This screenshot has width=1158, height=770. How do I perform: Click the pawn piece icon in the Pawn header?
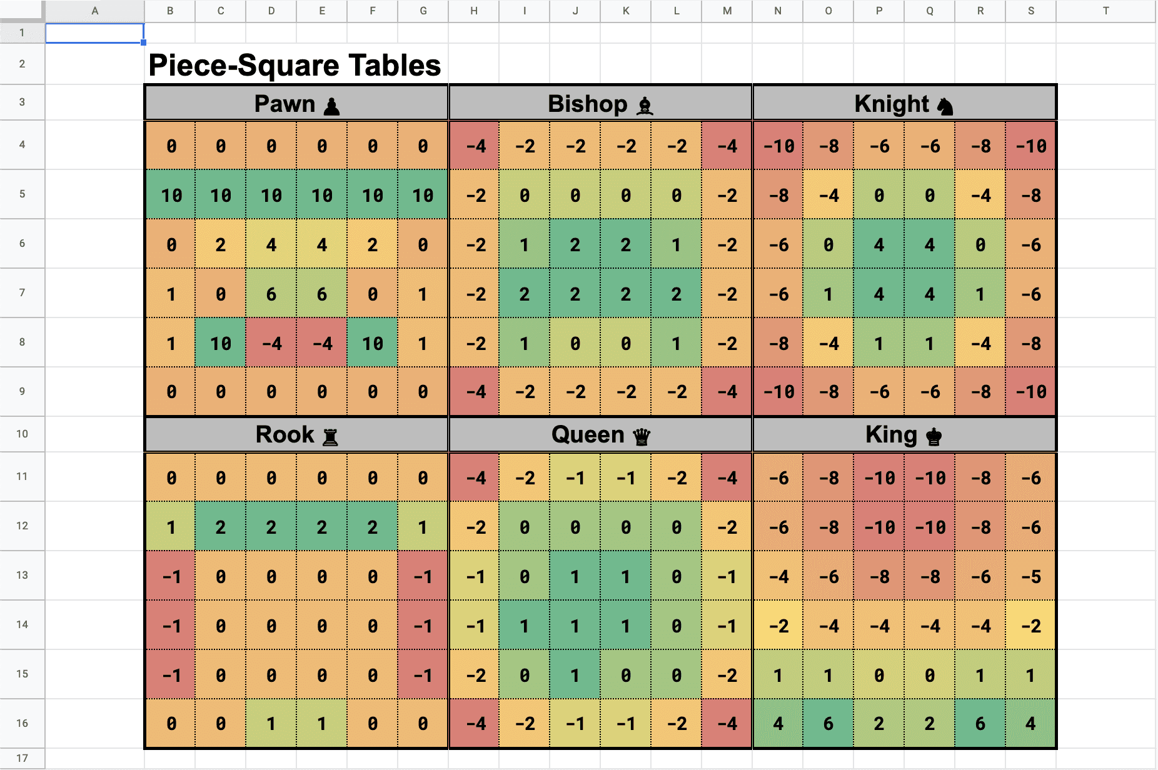pos(333,104)
